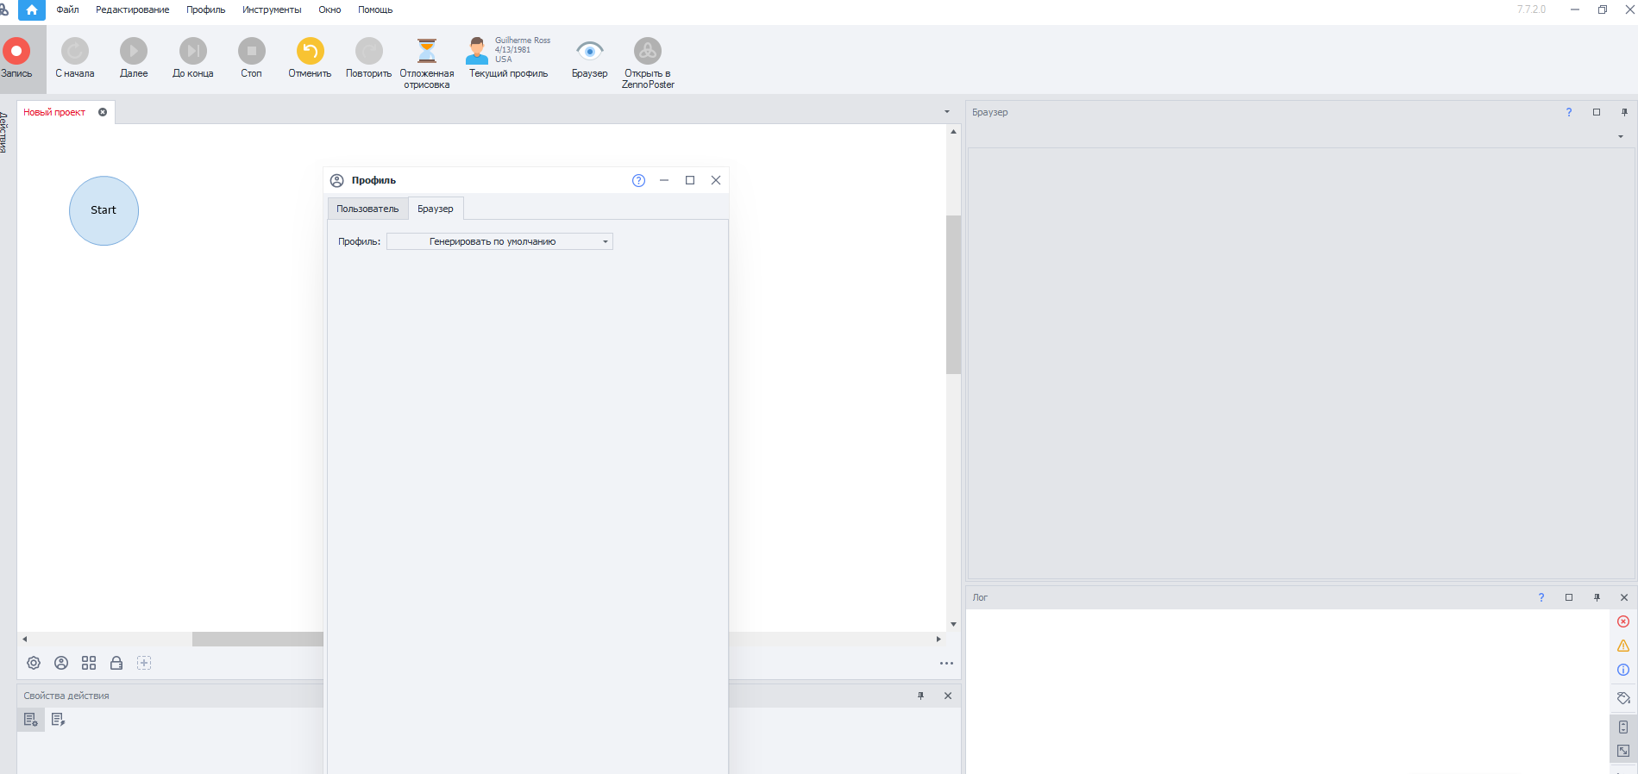Click help icon in Браузер panel
This screenshot has width=1638, height=774.
click(x=1569, y=112)
